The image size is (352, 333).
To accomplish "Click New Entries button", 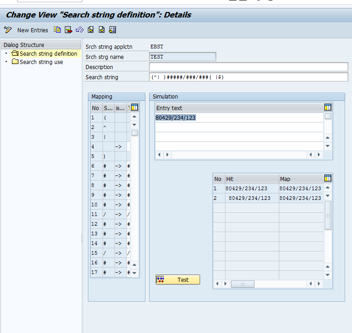I will click(33, 30).
